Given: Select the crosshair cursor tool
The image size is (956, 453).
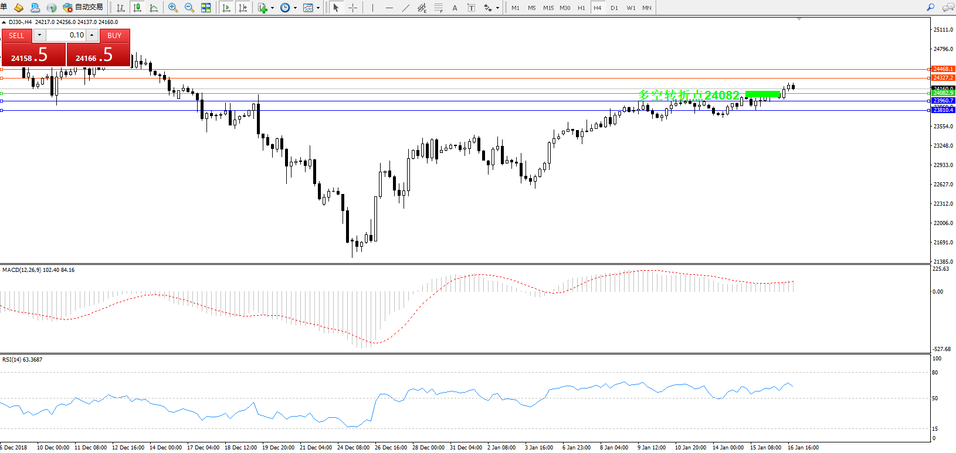Looking at the screenshot, I should [x=352, y=8].
